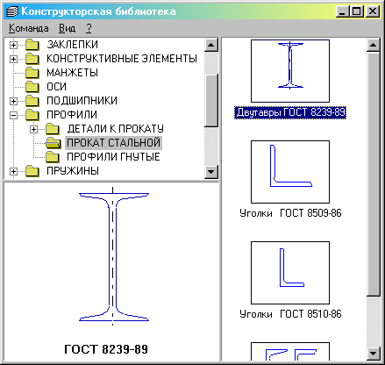Select the ПРОФИЛИ ГНУТЫЕ label
385x365 pixels.
113,157
